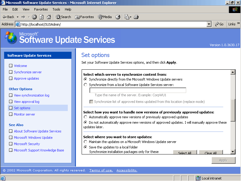Click the Refresh page icon
This screenshot has width=241, height=181.
(x=41, y=17)
